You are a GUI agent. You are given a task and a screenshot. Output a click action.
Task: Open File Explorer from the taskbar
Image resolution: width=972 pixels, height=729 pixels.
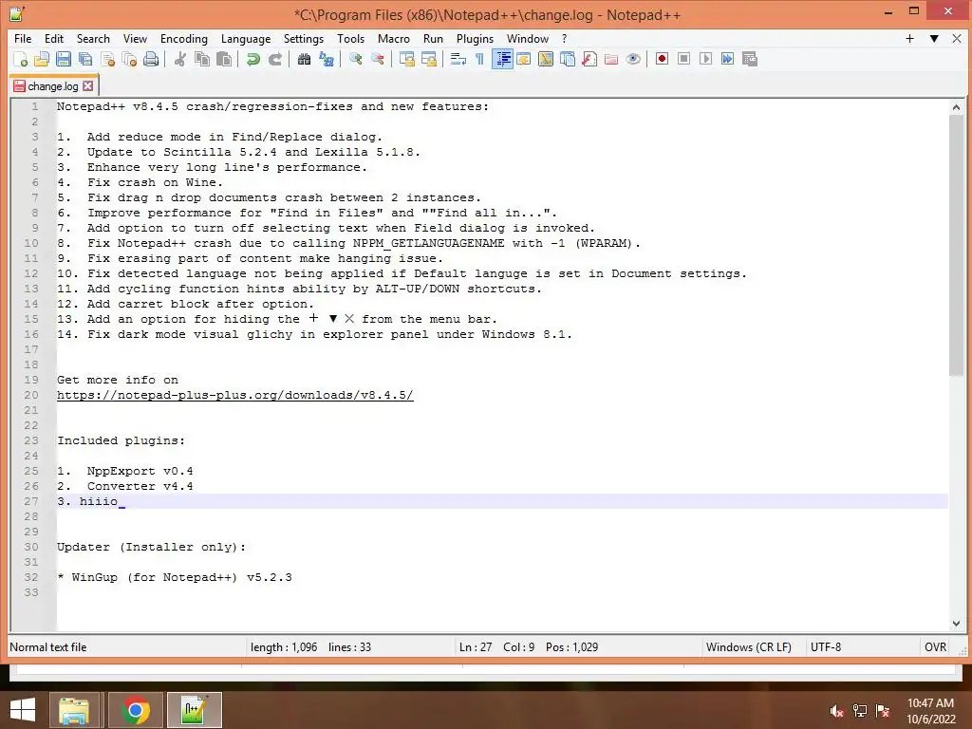click(74, 710)
